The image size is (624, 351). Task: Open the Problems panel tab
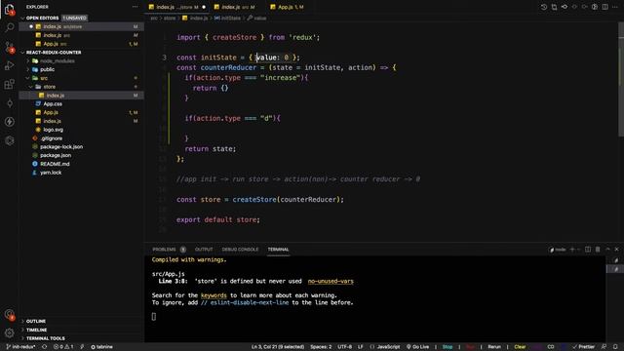[x=169, y=250]
